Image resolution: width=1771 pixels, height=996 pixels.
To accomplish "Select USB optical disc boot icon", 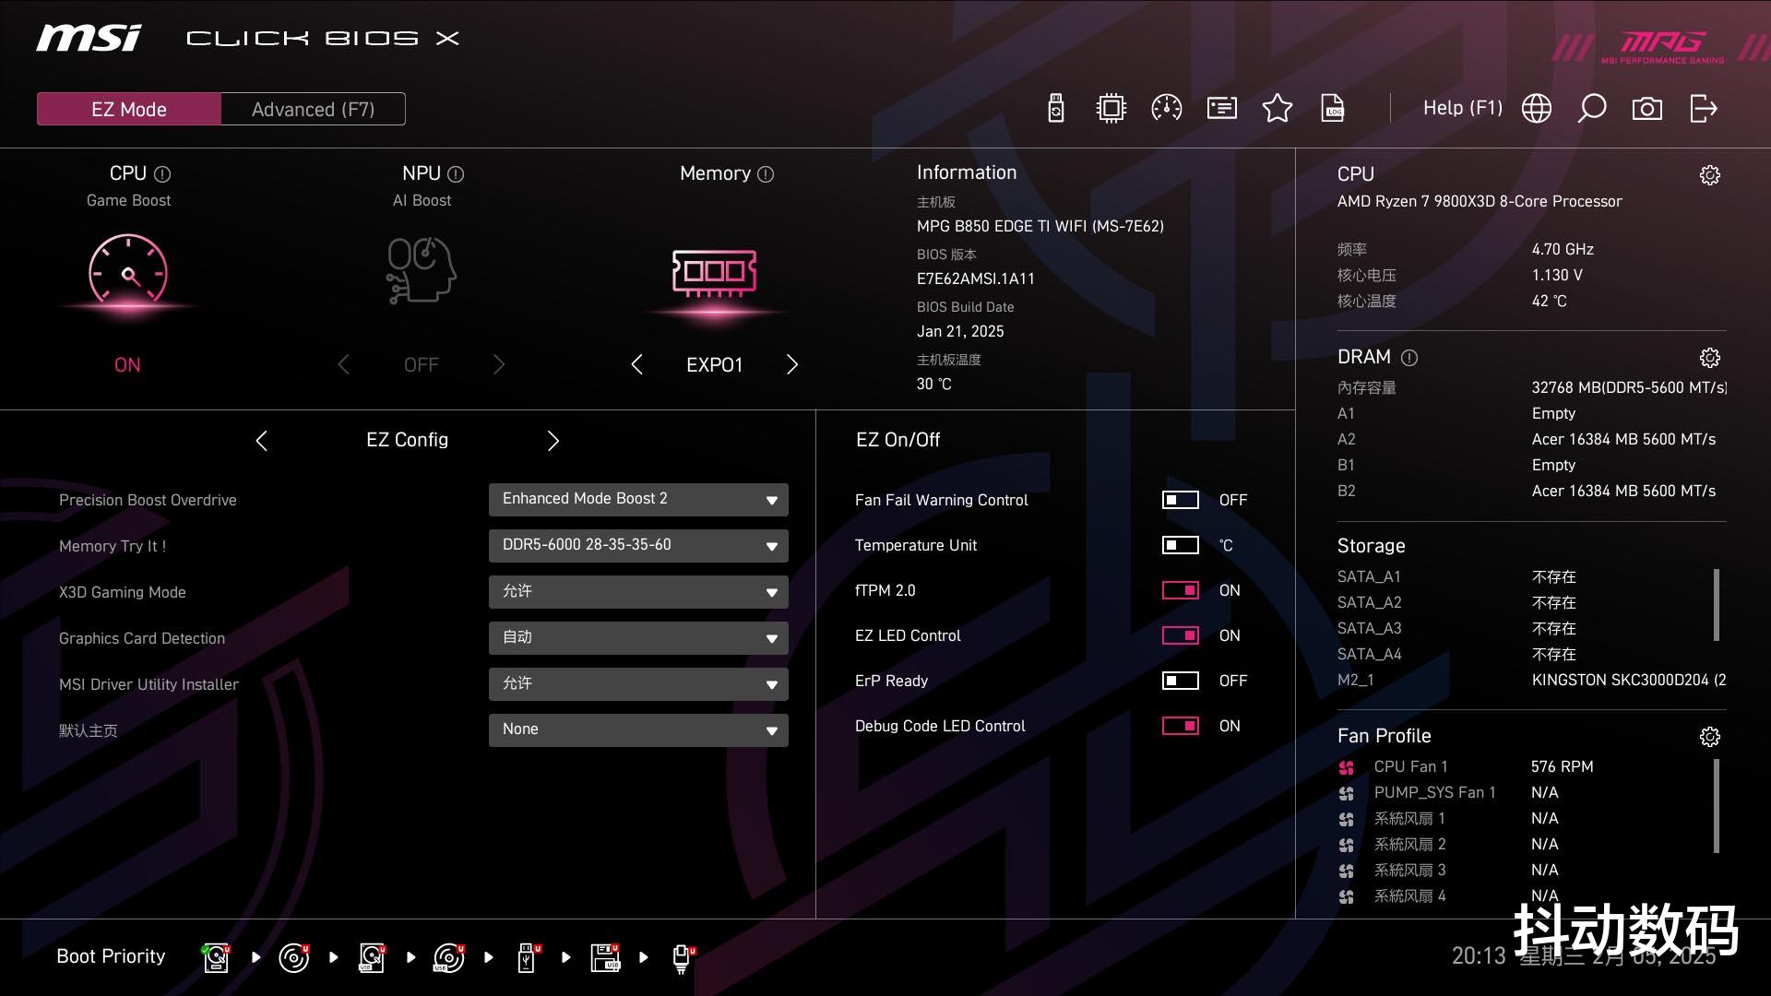I will (x=449, y=957).
